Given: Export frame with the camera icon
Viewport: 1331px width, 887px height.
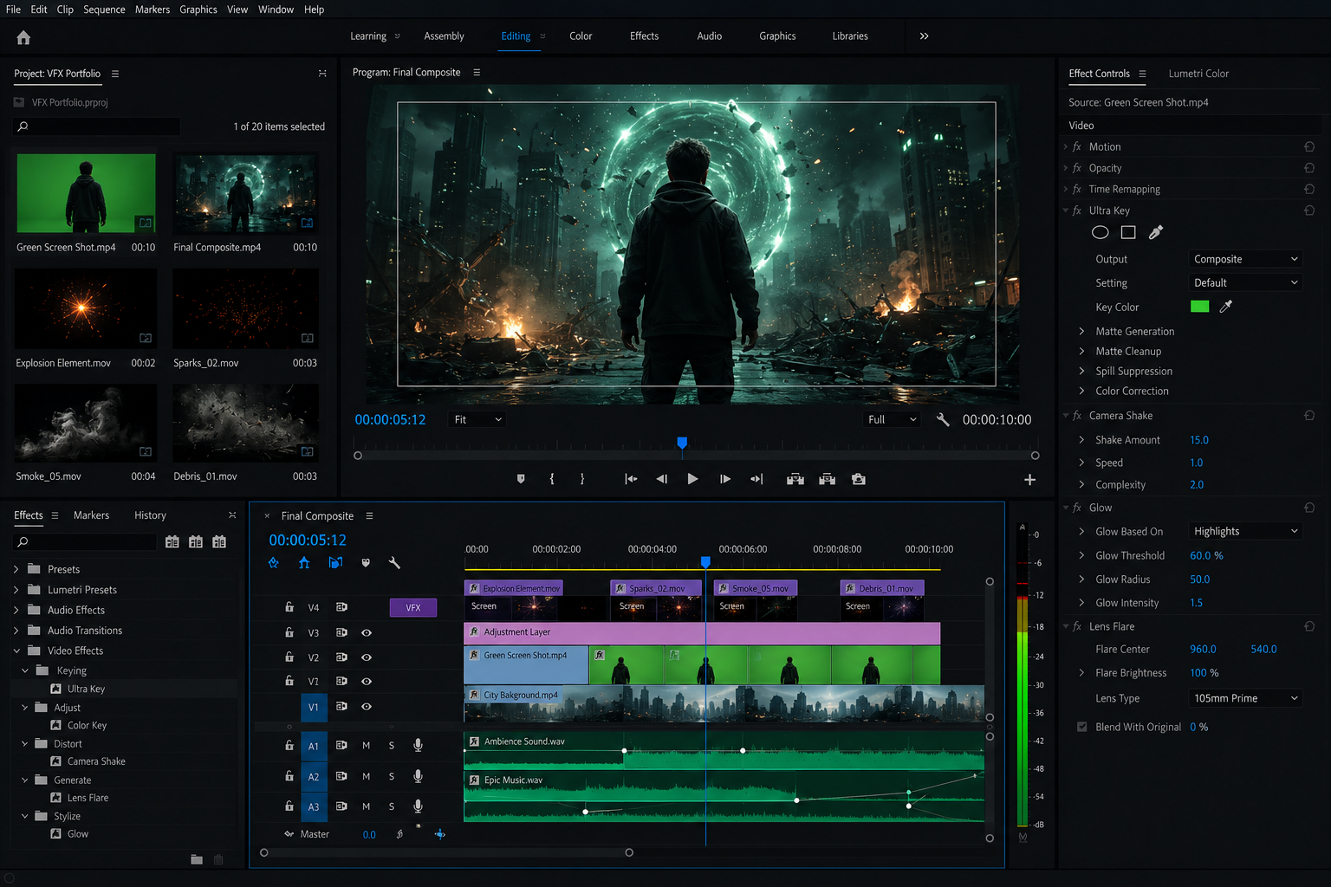Looking at the screenshot, I should [859, 479].
